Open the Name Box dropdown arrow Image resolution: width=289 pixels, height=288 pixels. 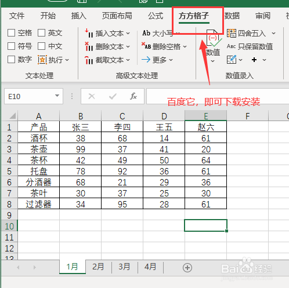click(x=57, y=96)
